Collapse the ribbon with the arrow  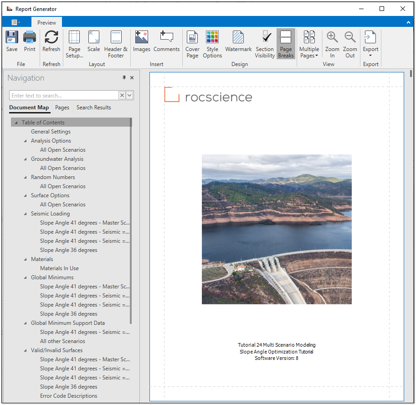pos(408,22)
